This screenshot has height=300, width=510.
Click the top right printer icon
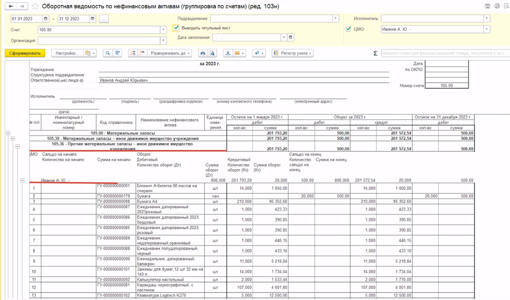497,6
